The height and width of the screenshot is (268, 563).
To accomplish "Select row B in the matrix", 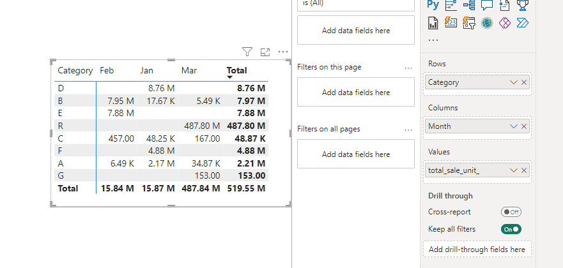I will pos(60,101).
